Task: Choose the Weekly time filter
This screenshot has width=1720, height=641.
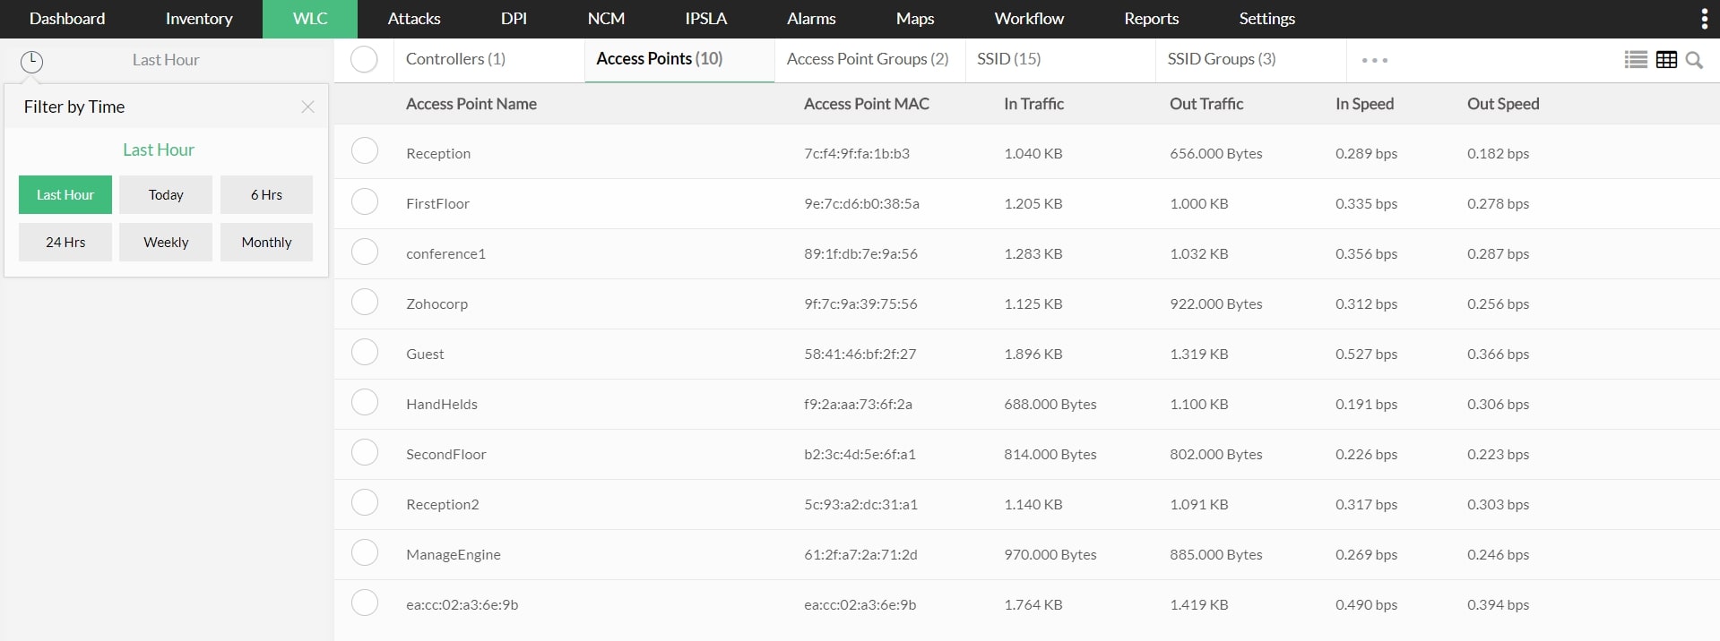Action: click(166, 243)
